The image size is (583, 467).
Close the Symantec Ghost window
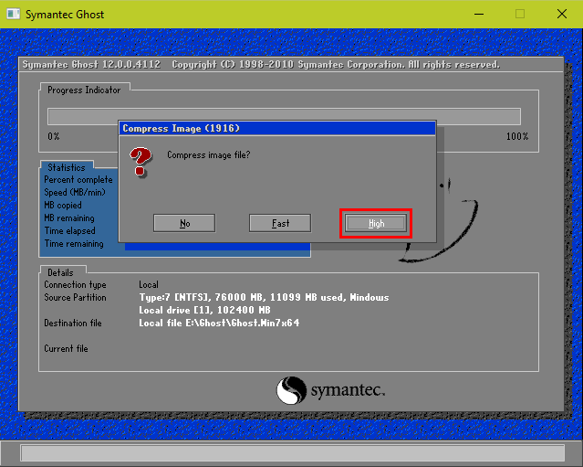pyautogui.click(x=562, y=14)
